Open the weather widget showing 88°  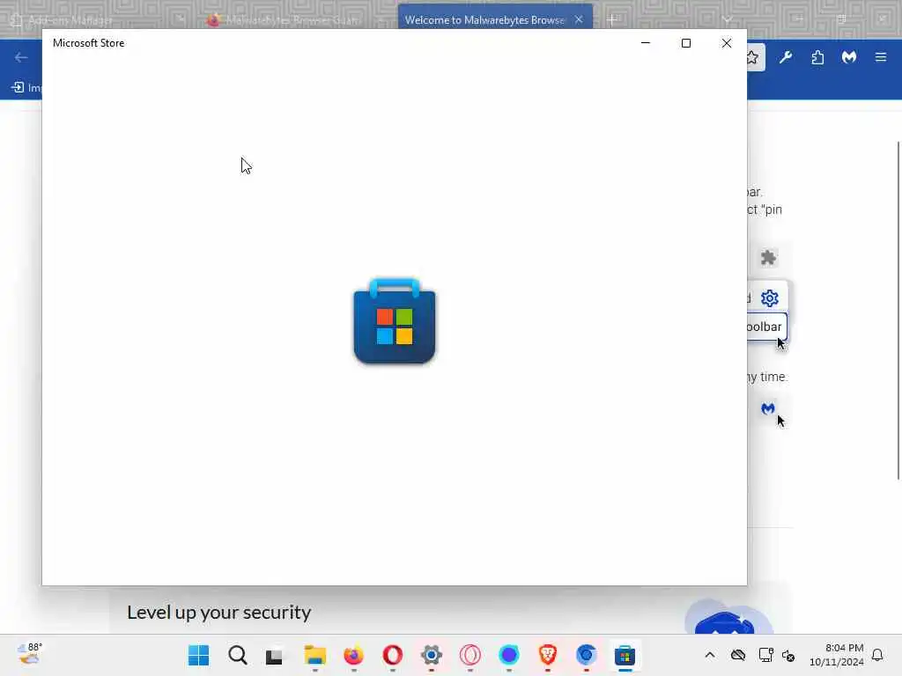click(x=29, y=654)
